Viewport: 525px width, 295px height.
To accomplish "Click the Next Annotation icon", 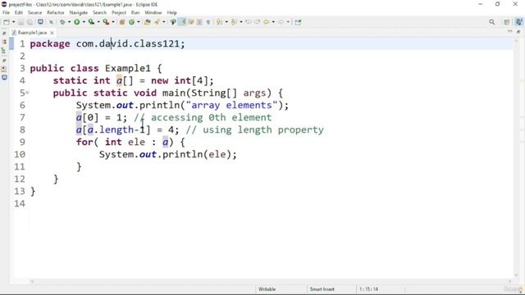I will 219,22.
